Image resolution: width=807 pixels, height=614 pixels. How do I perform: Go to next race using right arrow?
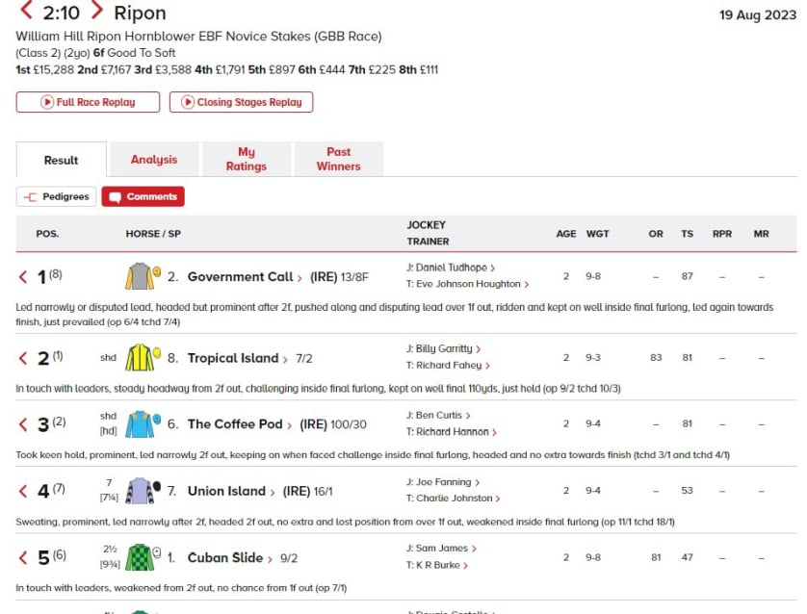pyautogui.click(x=96, y=12)
